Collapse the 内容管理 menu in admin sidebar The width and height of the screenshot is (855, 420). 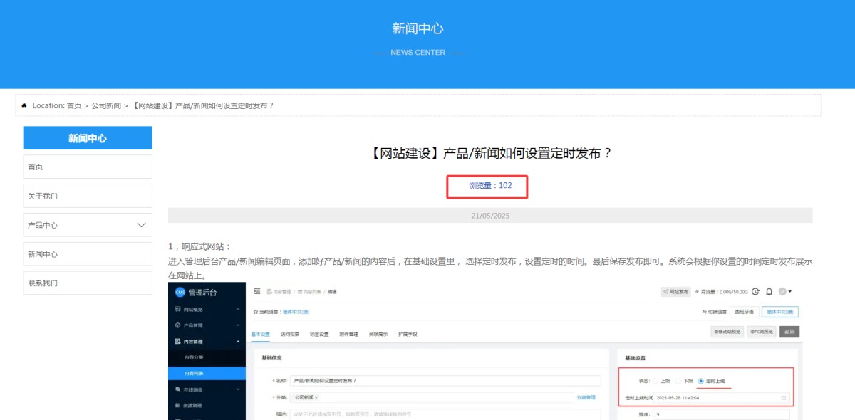coord(237,341)
